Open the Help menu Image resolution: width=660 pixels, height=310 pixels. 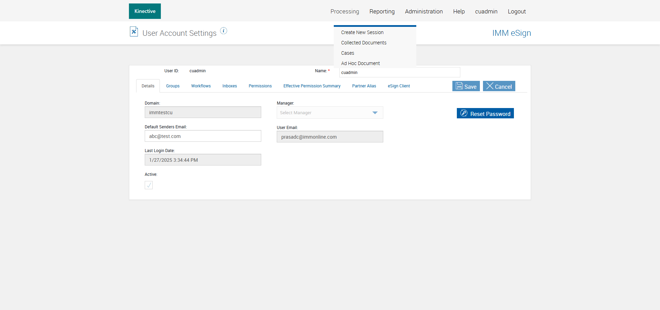(x=459, y=11)
